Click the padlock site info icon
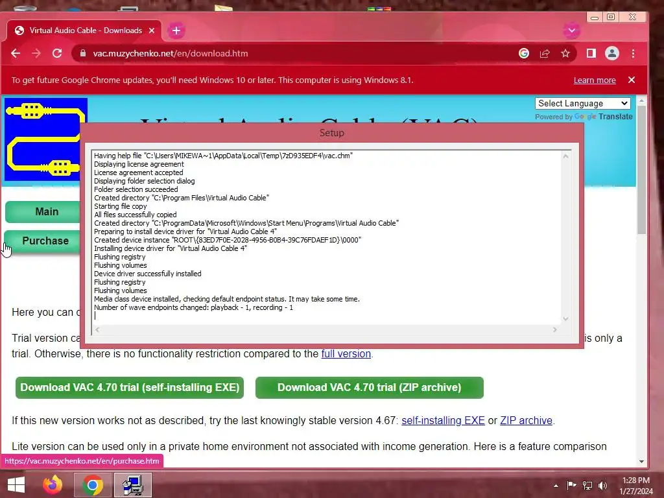The height and width of the screenshot is (498, 664). coord(83,53)
